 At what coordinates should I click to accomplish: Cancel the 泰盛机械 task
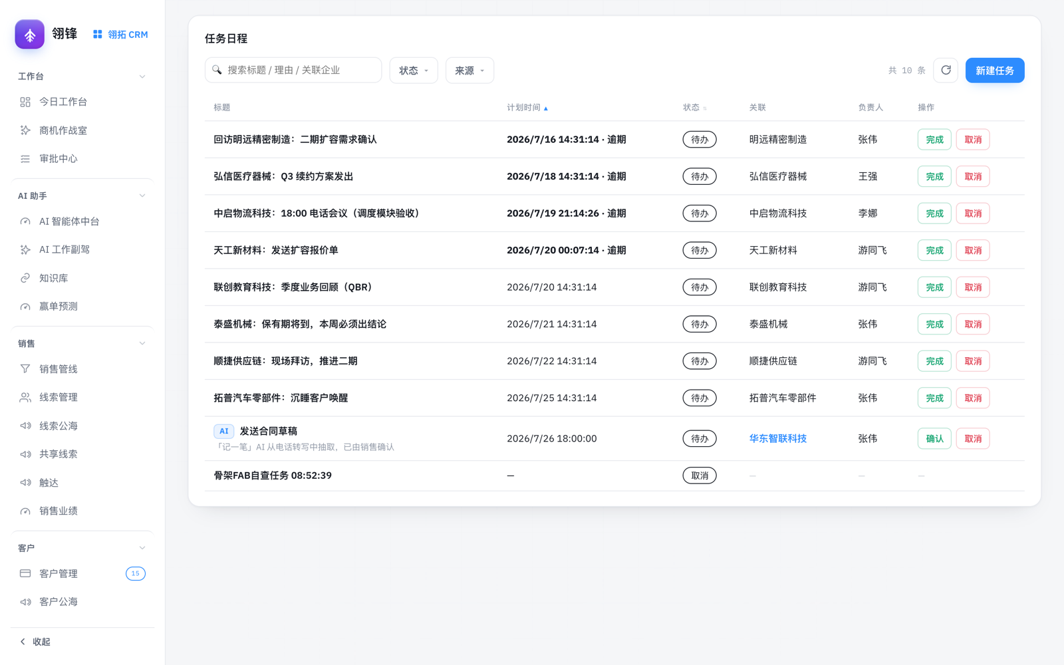(x=973, y=324)
